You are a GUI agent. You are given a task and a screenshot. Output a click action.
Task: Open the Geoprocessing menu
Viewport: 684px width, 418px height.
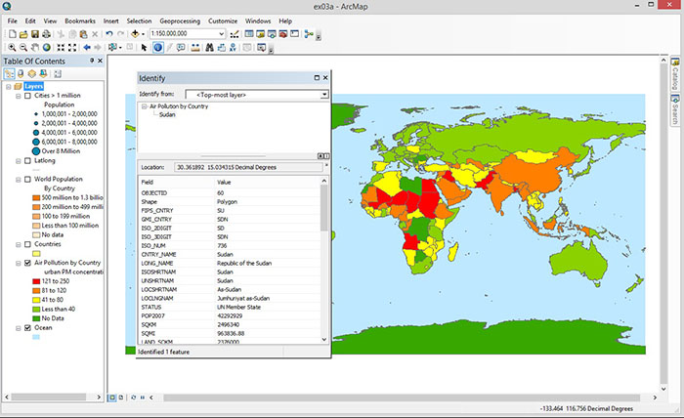tap(180, 21)
